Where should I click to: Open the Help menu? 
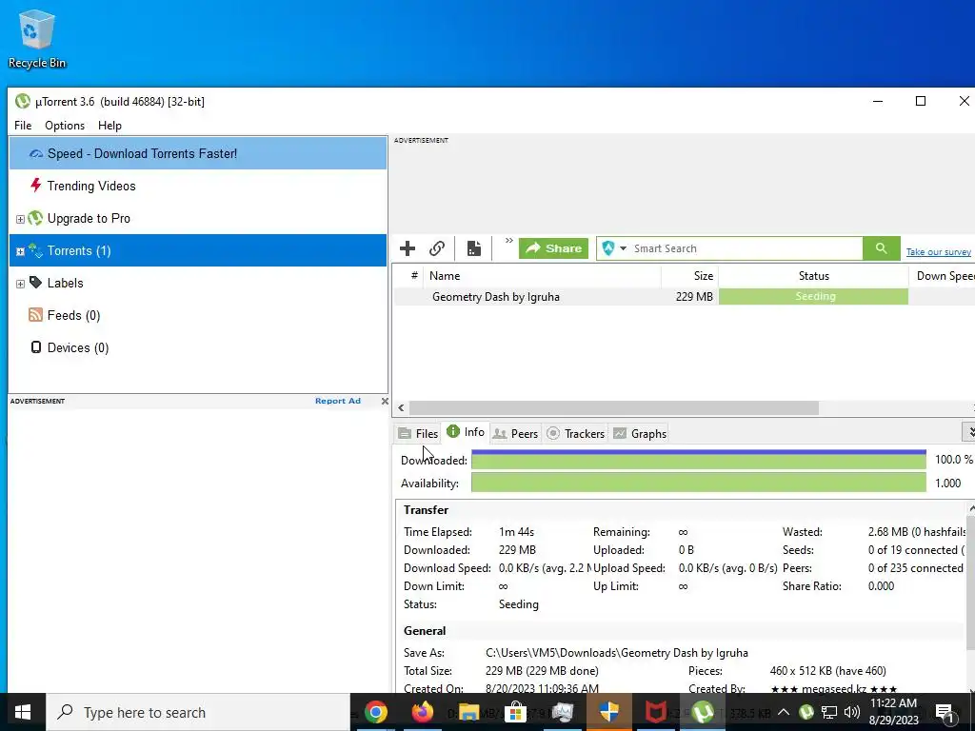point(110,126)
